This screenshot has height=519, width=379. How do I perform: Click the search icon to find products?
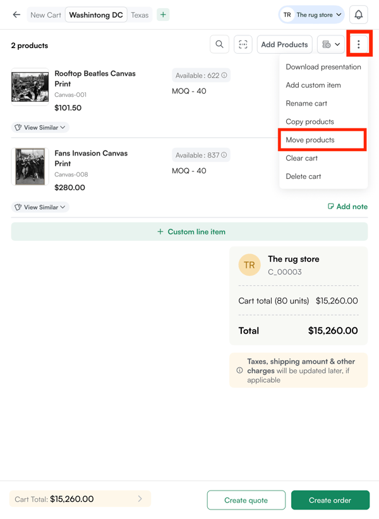[219, 44]
